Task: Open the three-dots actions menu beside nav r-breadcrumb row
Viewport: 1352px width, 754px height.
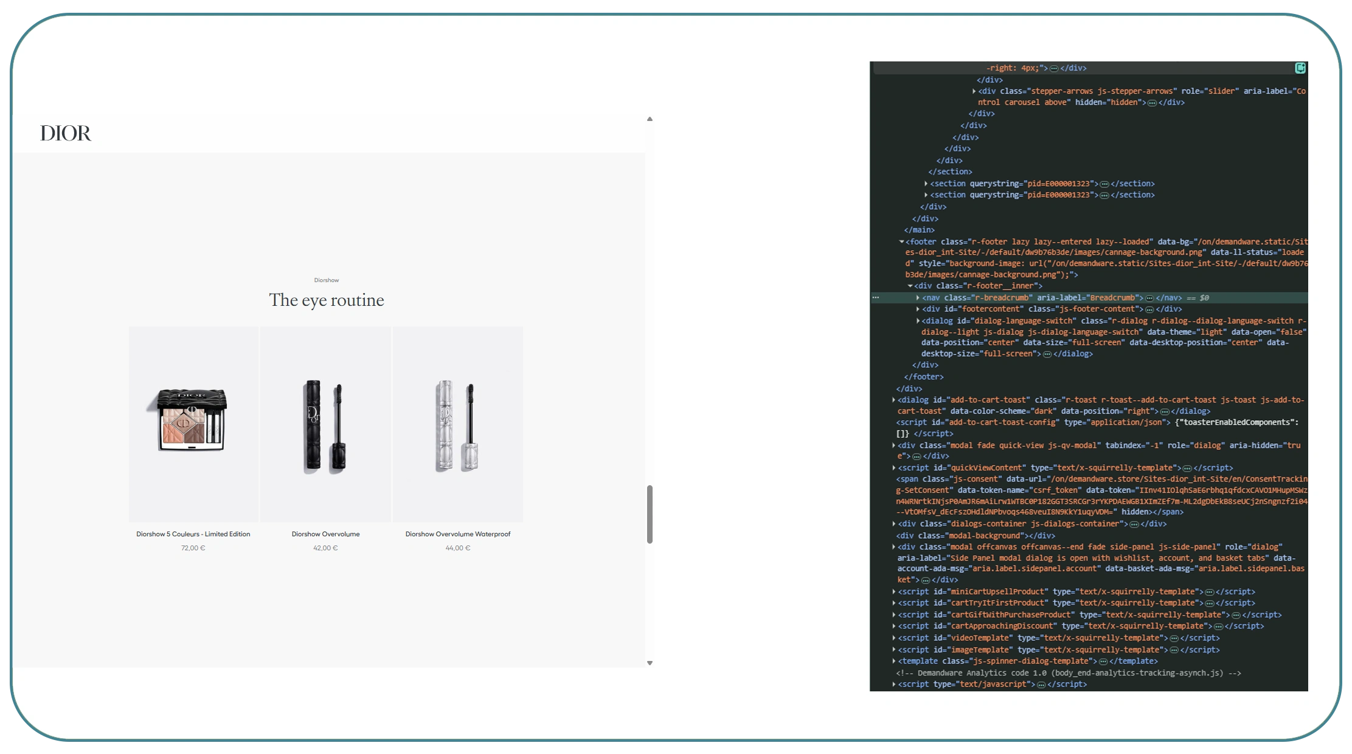Action: click(876, 297)
